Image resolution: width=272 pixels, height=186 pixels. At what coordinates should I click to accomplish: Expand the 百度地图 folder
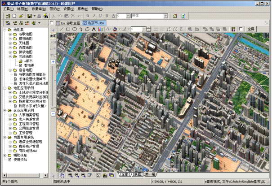coord(10,48)
